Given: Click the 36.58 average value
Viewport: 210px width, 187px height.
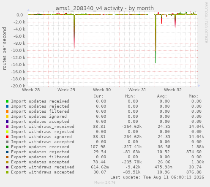Looking at the screenshot, I should coord(164,147).
